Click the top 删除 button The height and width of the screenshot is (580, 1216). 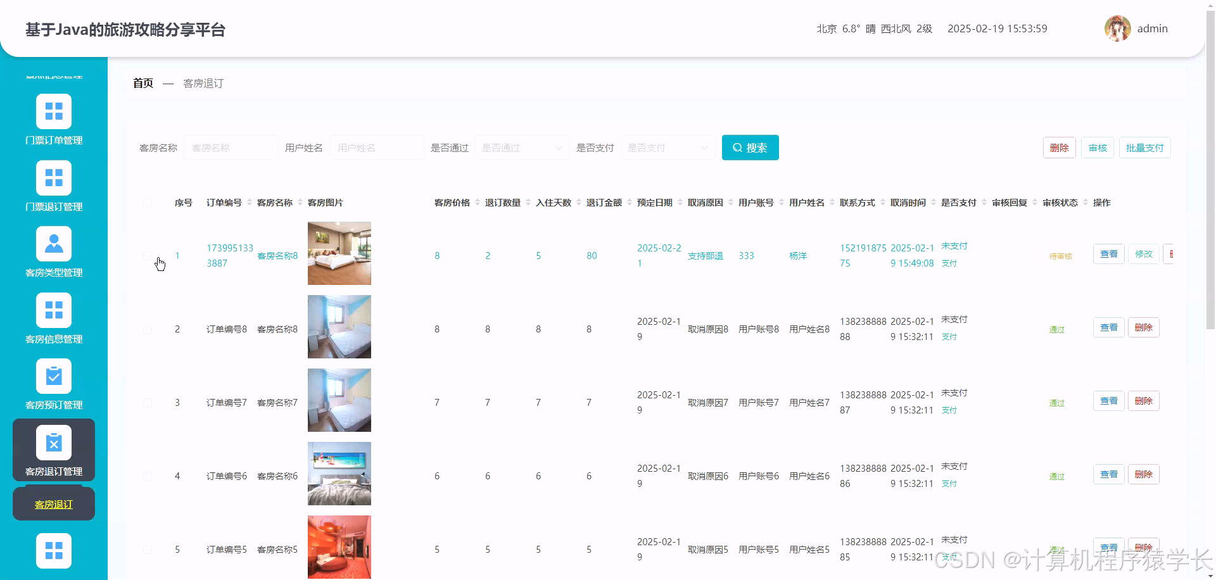coord(1059,148)
